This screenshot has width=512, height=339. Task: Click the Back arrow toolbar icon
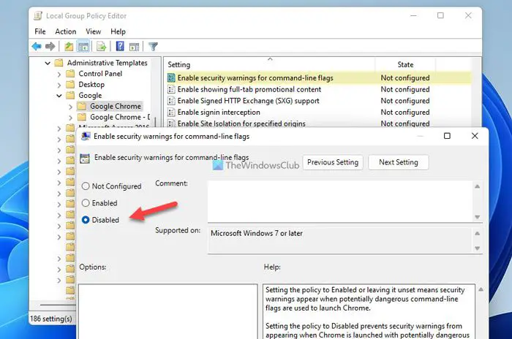click(37, 47)
